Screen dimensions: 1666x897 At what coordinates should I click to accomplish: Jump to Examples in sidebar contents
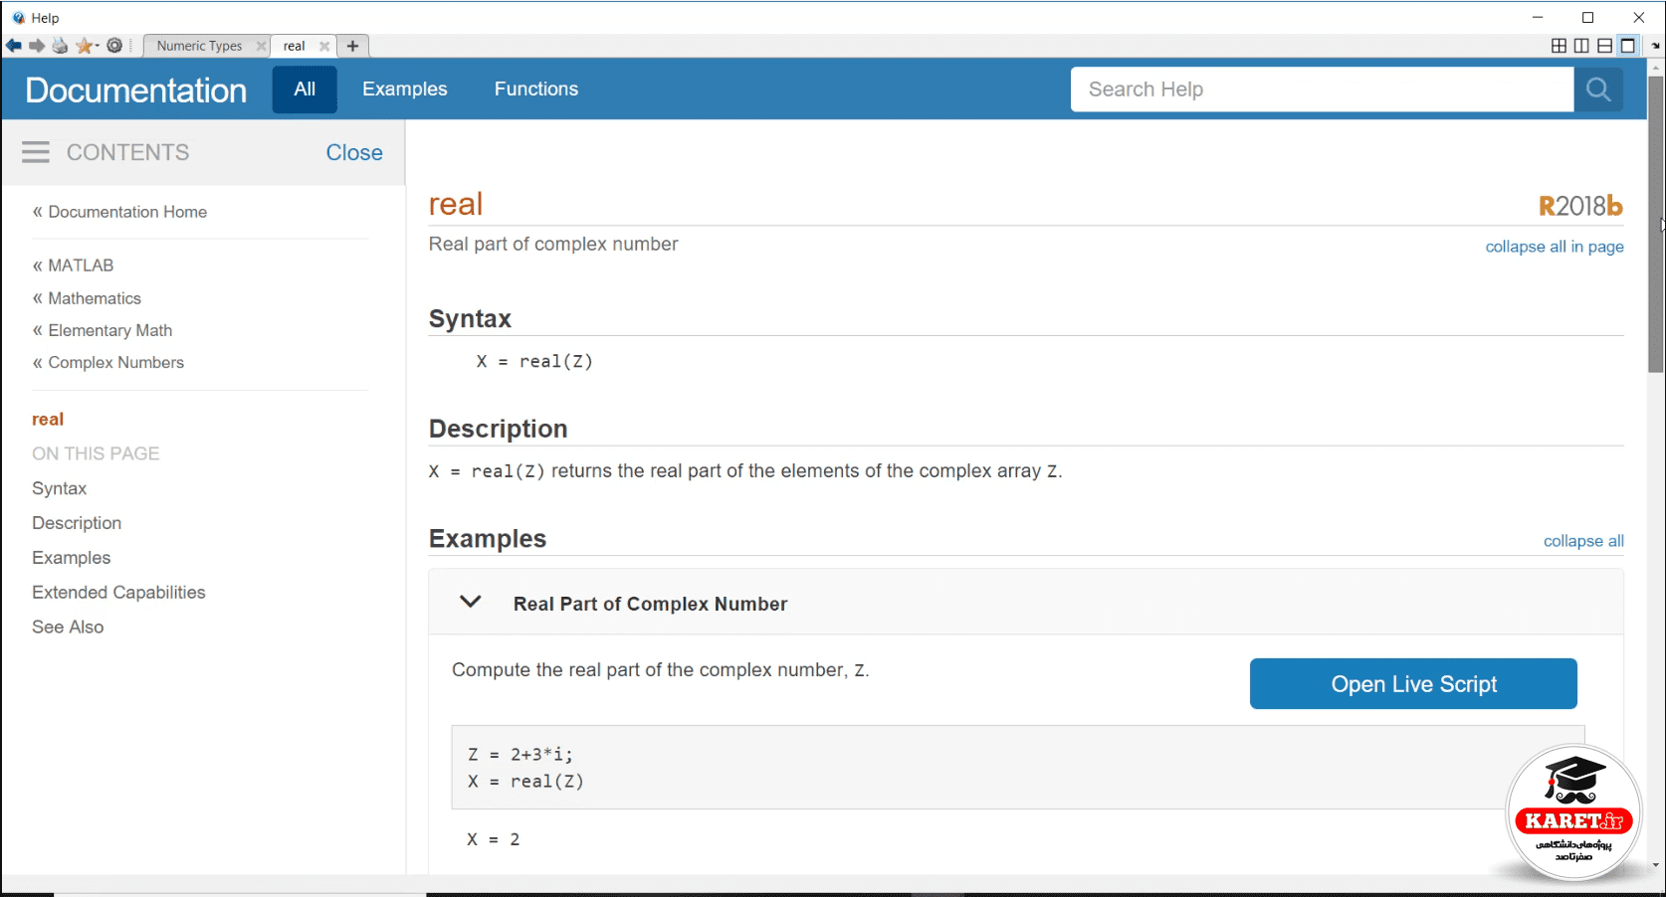(71, 558)
